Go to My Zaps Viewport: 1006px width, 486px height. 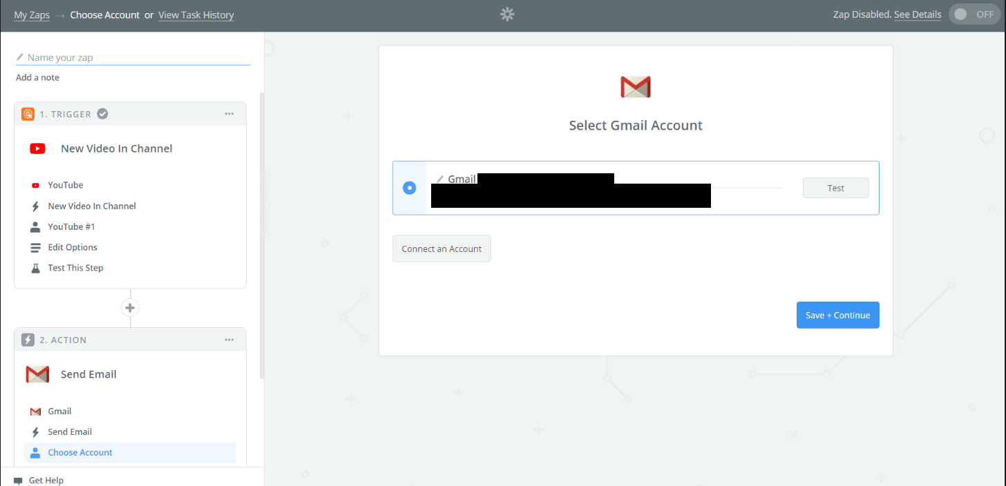[x=32, y=14]
